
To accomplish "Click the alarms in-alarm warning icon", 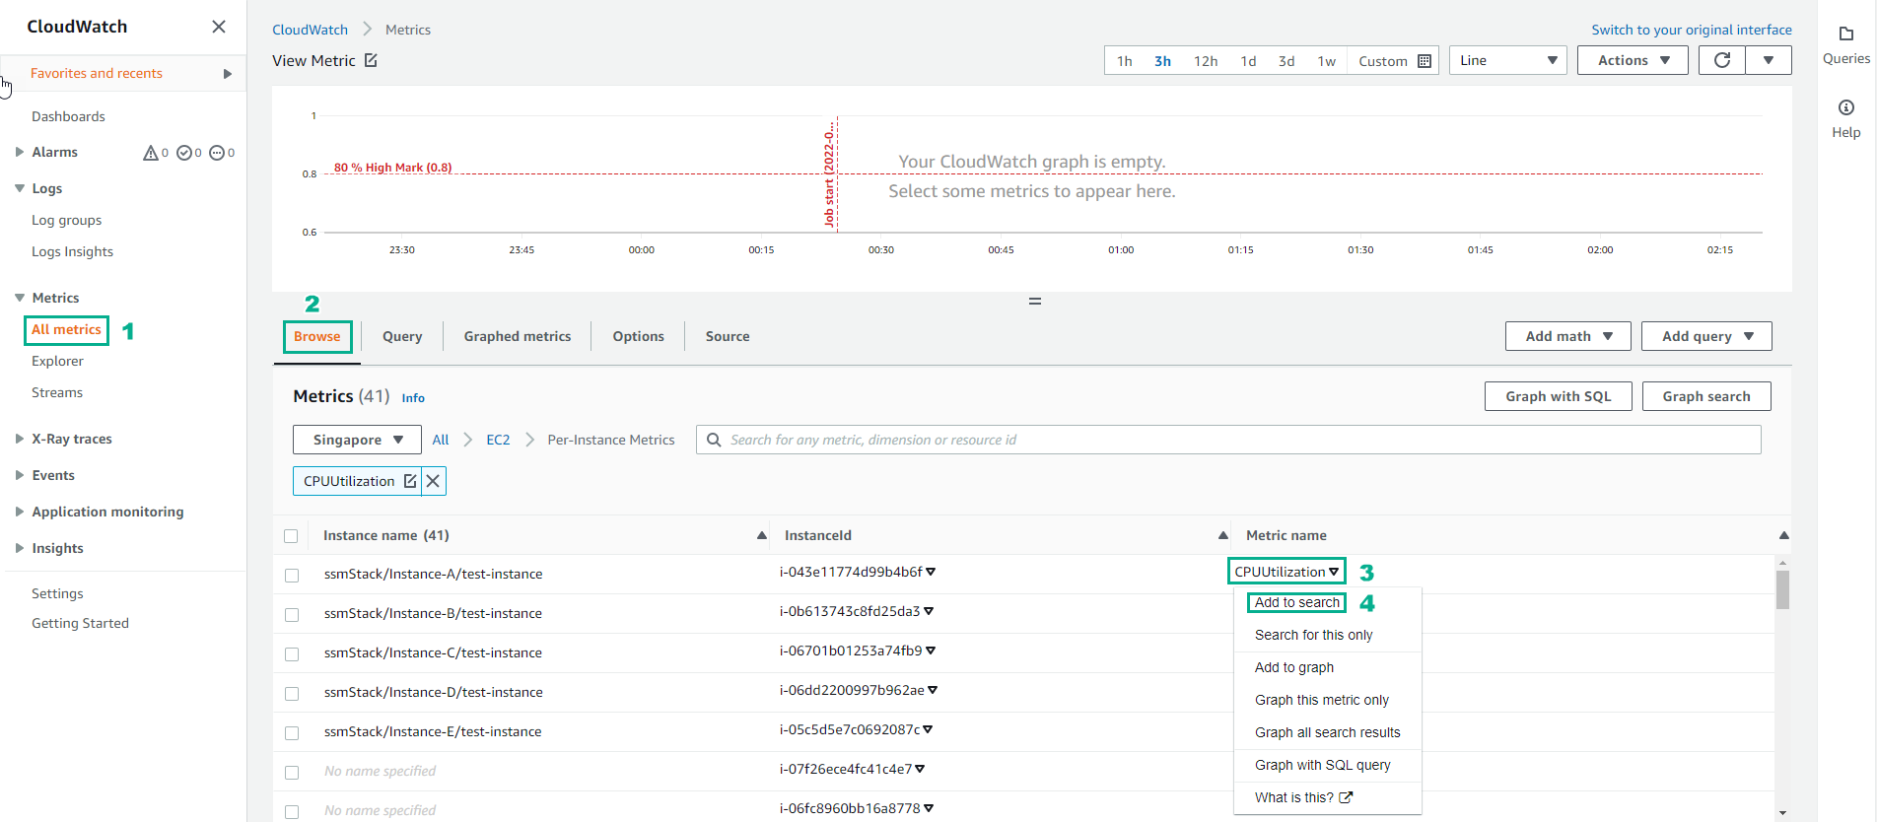I will (x=151, y=153).
